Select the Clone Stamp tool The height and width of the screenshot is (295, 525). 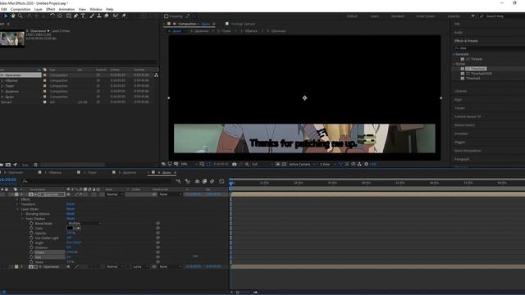pos(99,16)
